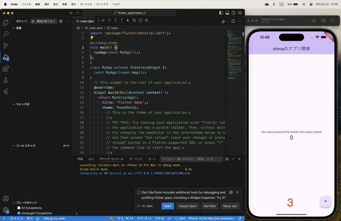The height and width of the screenshot is (221, 341).
Task: Open the debug configuration dropdown
Action: pos(46,21)
